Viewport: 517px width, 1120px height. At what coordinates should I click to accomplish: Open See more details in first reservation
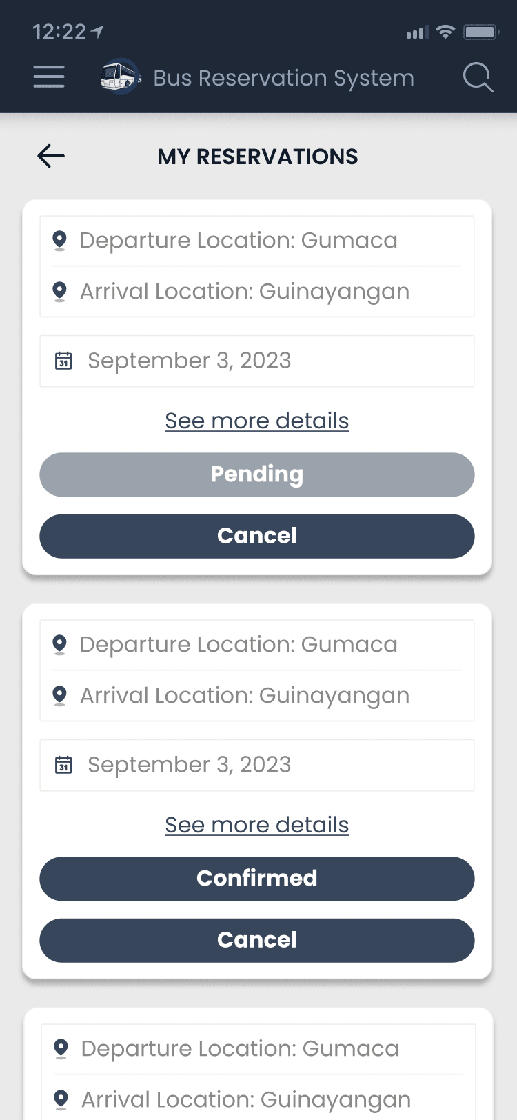(x=257, y=421)
